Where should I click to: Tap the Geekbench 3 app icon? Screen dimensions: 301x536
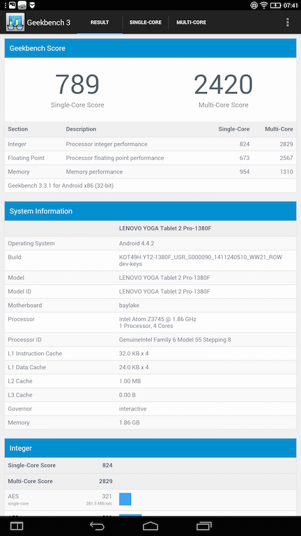tap(15, 22)
